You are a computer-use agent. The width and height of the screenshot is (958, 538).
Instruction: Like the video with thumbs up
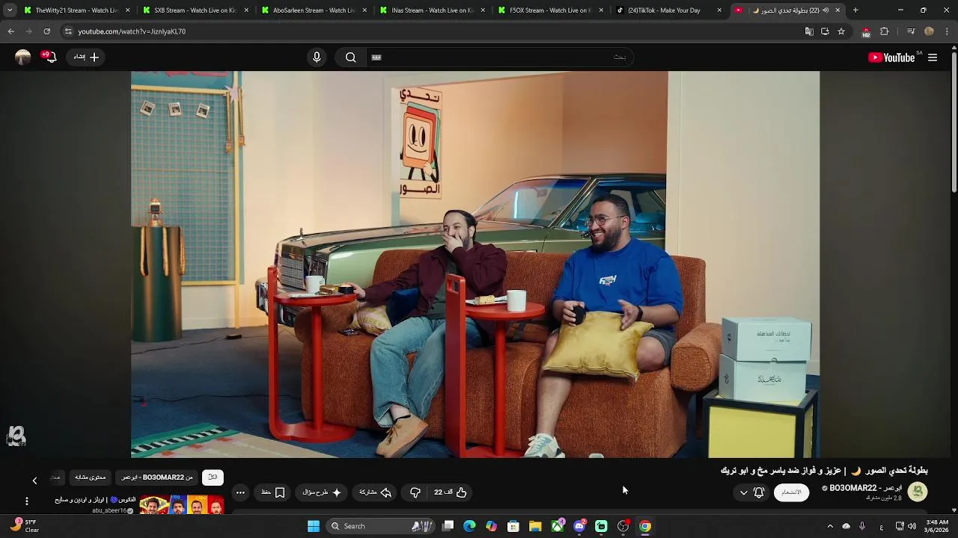tap(451, 492)
